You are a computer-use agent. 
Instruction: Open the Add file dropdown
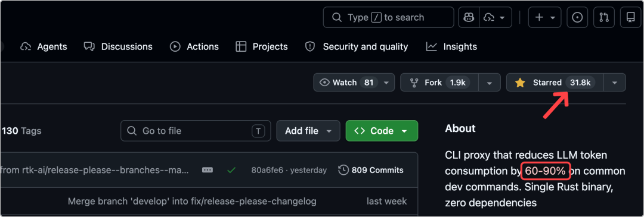coord(308,131)
